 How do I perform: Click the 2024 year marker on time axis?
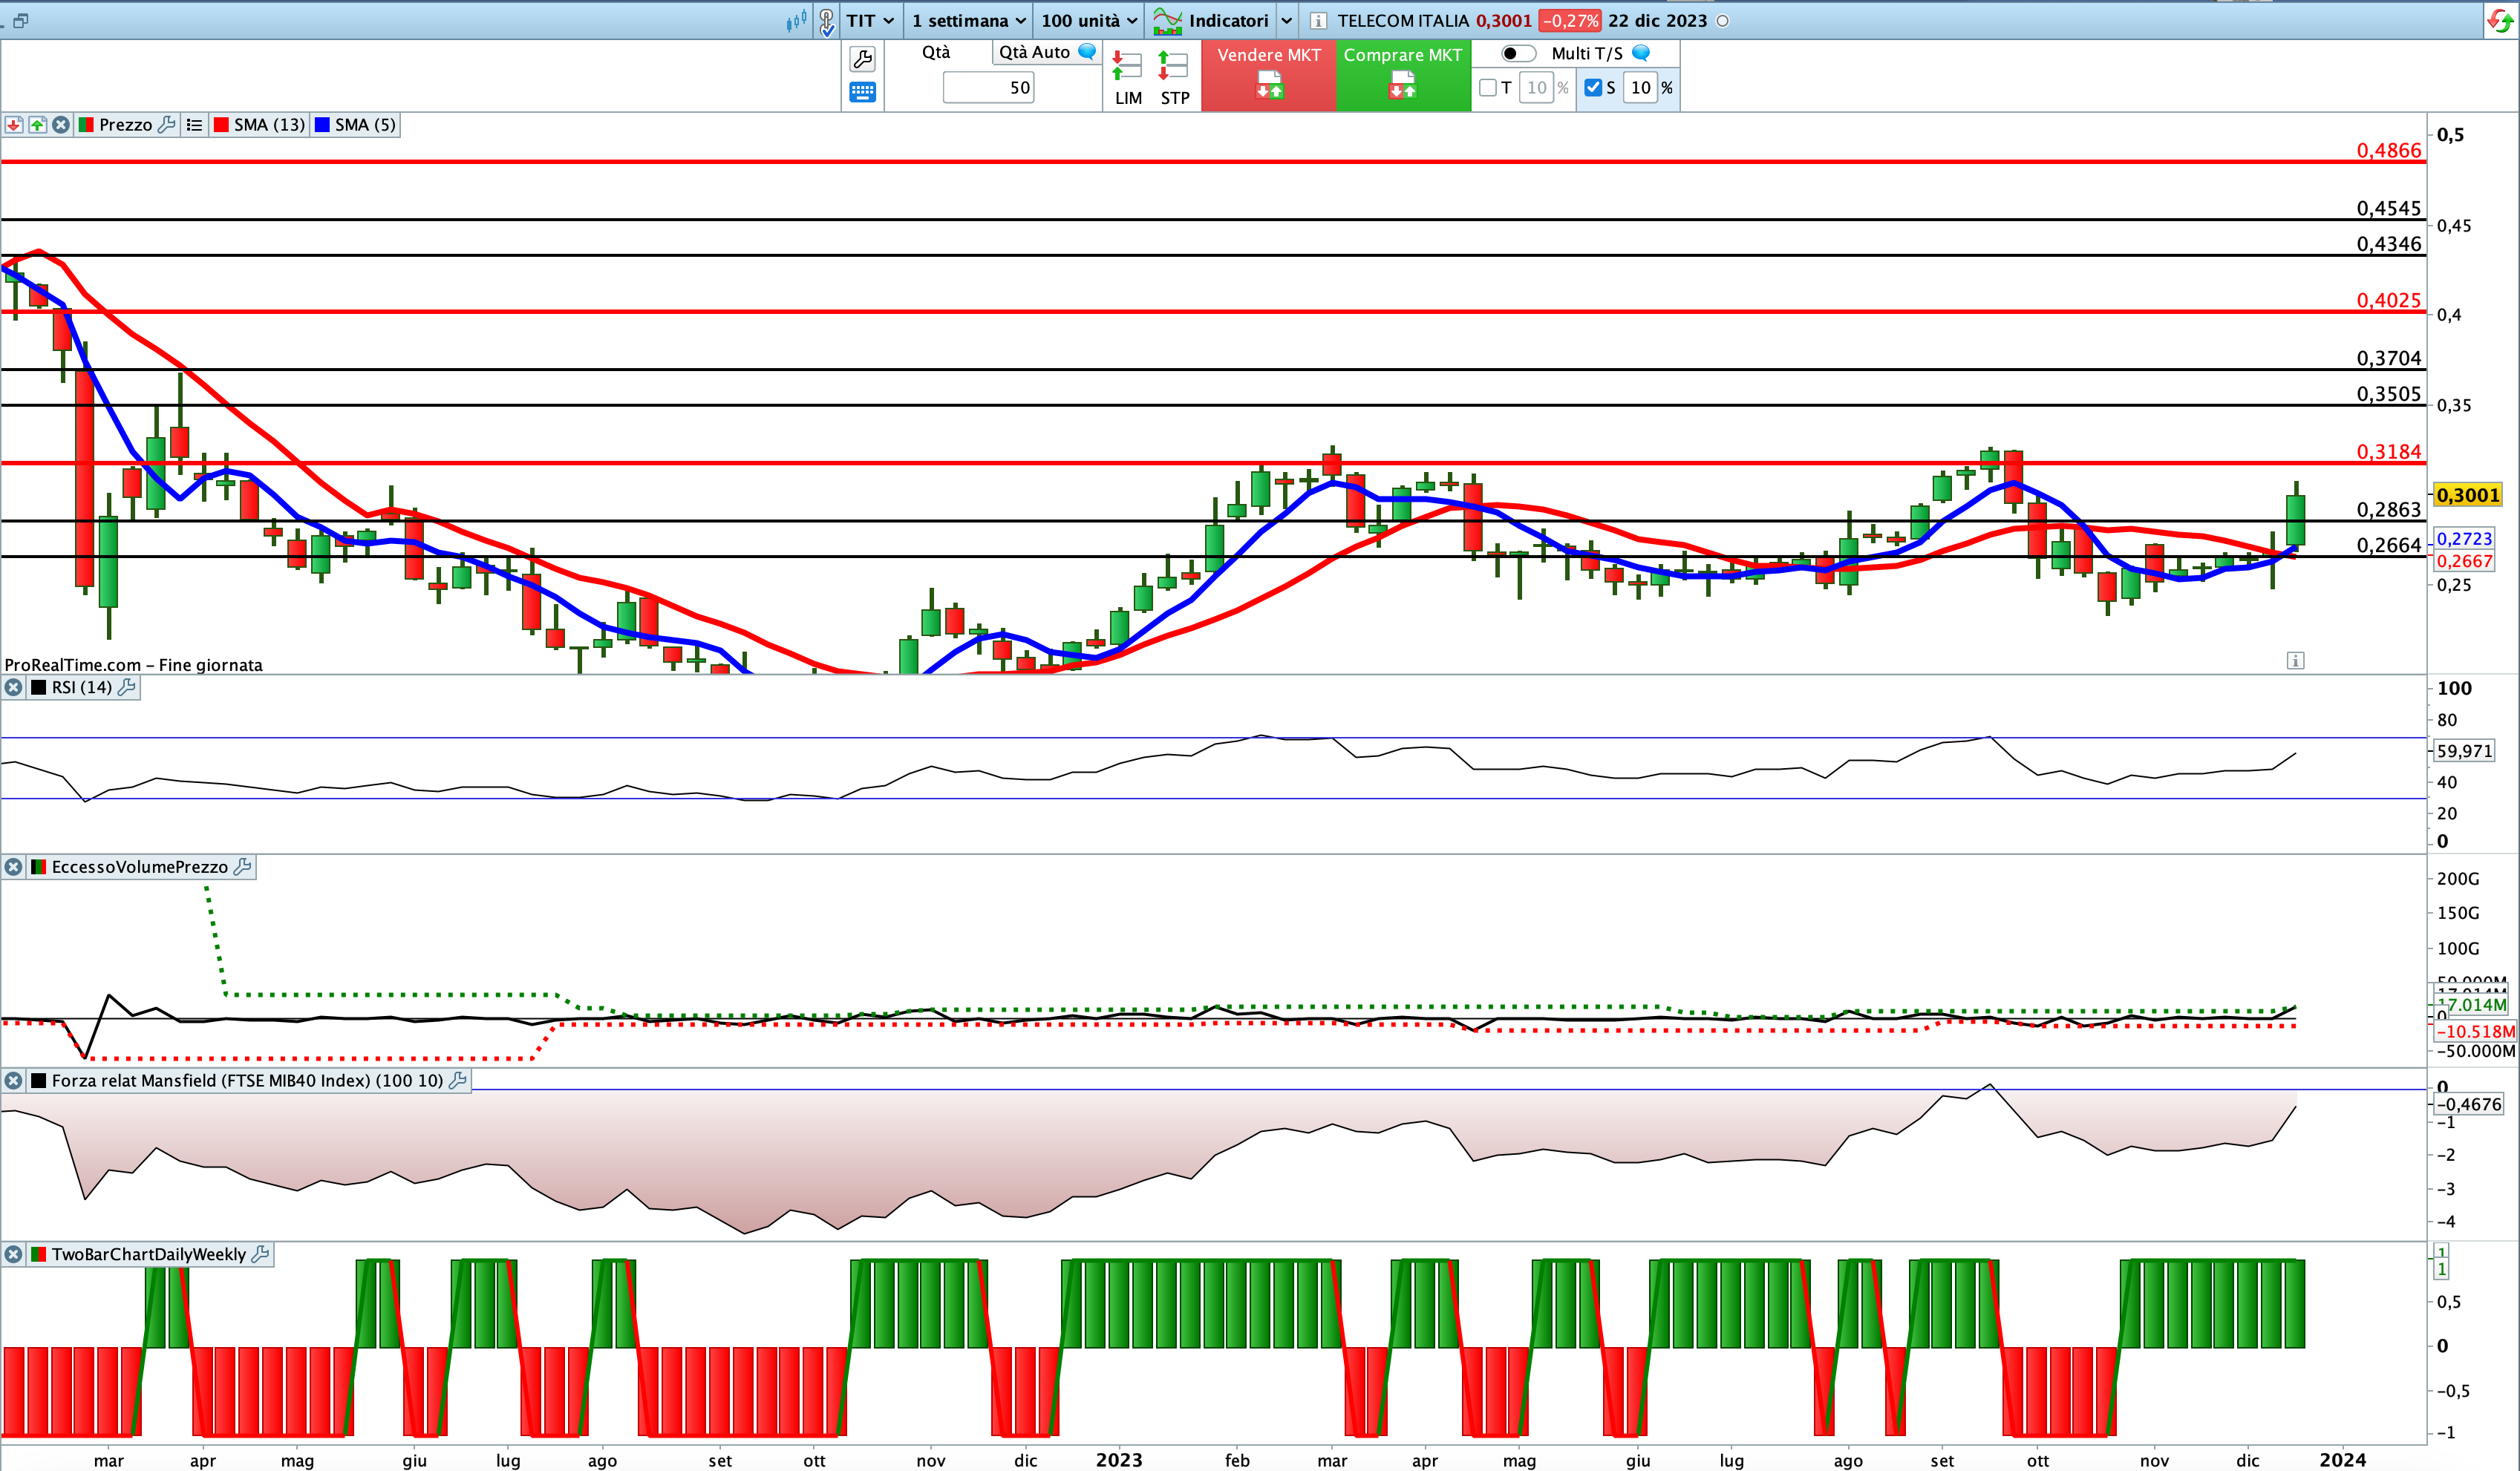(x=2343, y=1460)
